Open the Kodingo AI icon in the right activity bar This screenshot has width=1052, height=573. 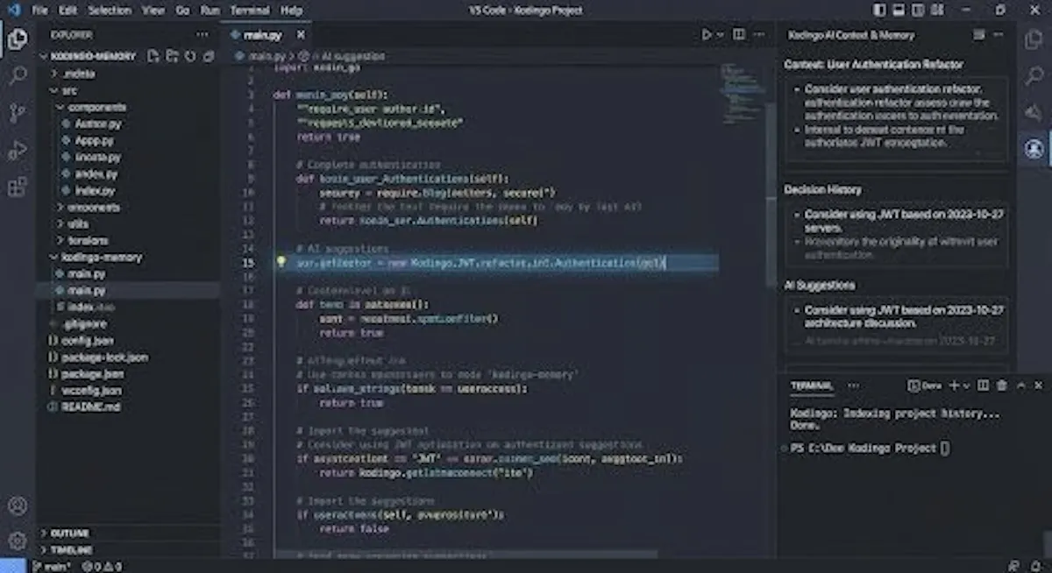[x=1034, y=149]
